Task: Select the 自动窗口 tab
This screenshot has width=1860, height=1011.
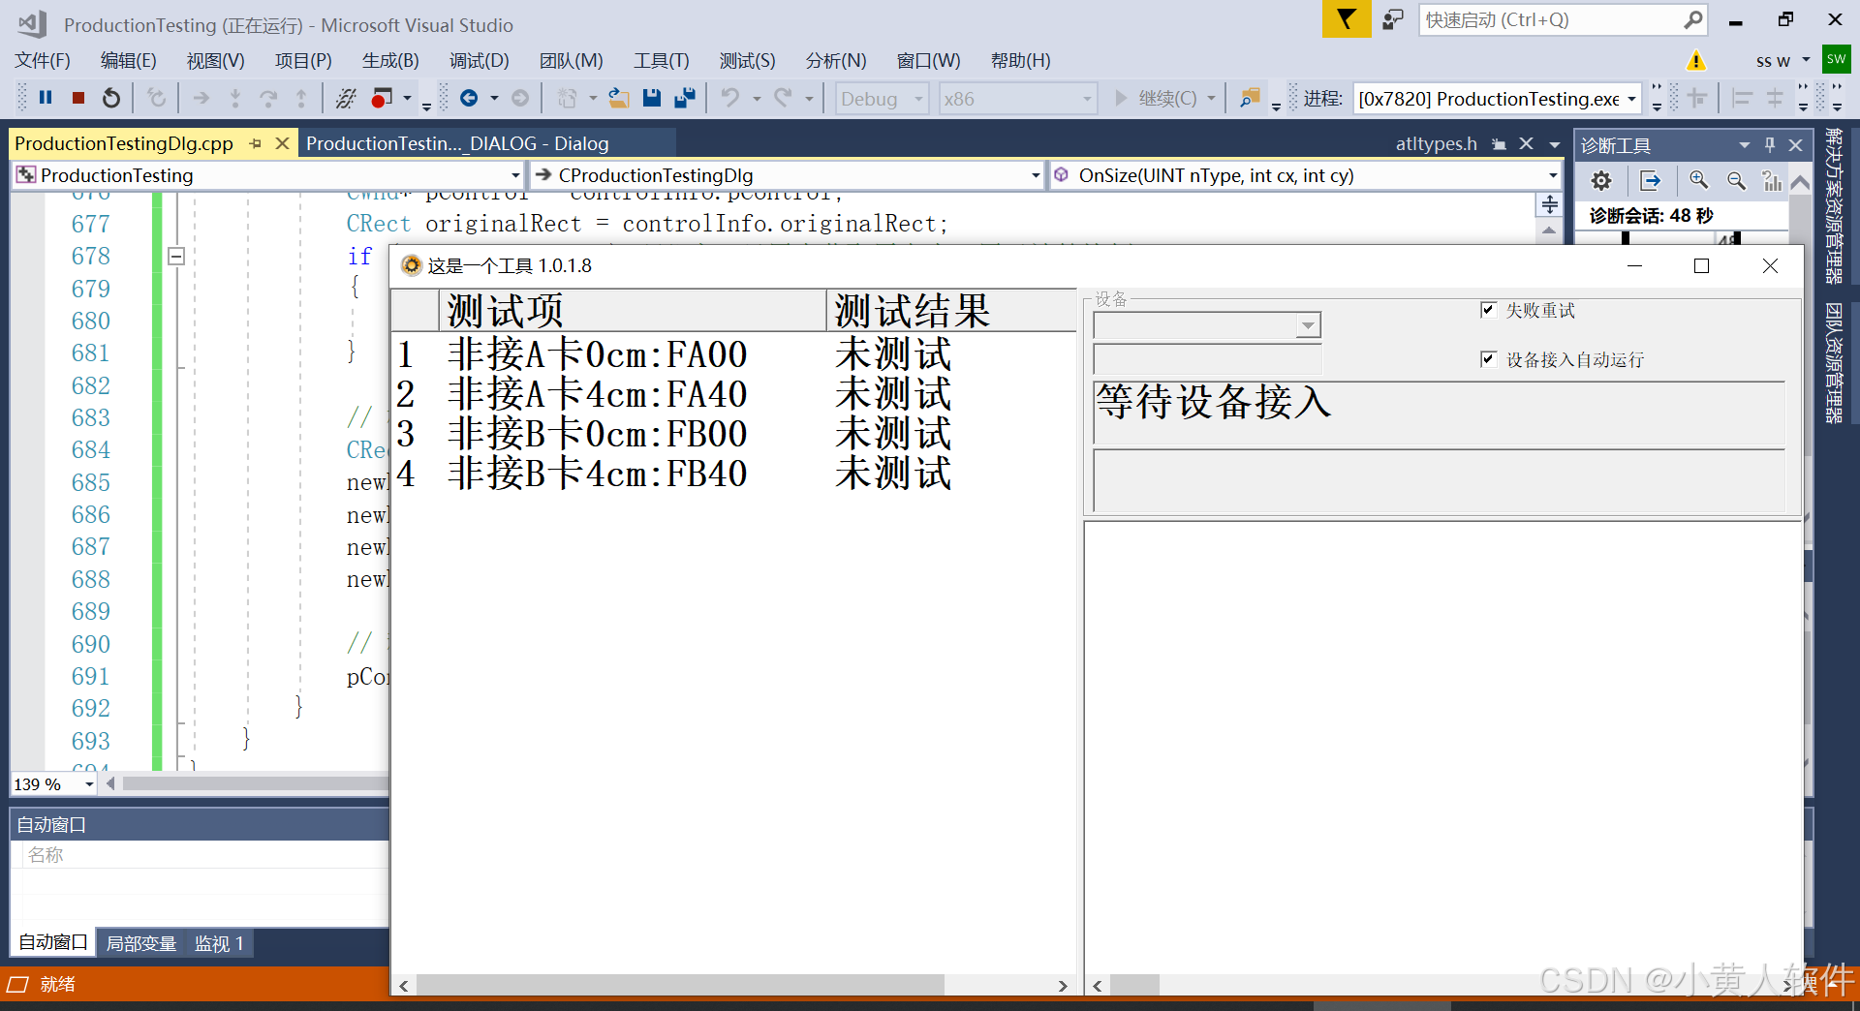Action: [x=53, y=942]
